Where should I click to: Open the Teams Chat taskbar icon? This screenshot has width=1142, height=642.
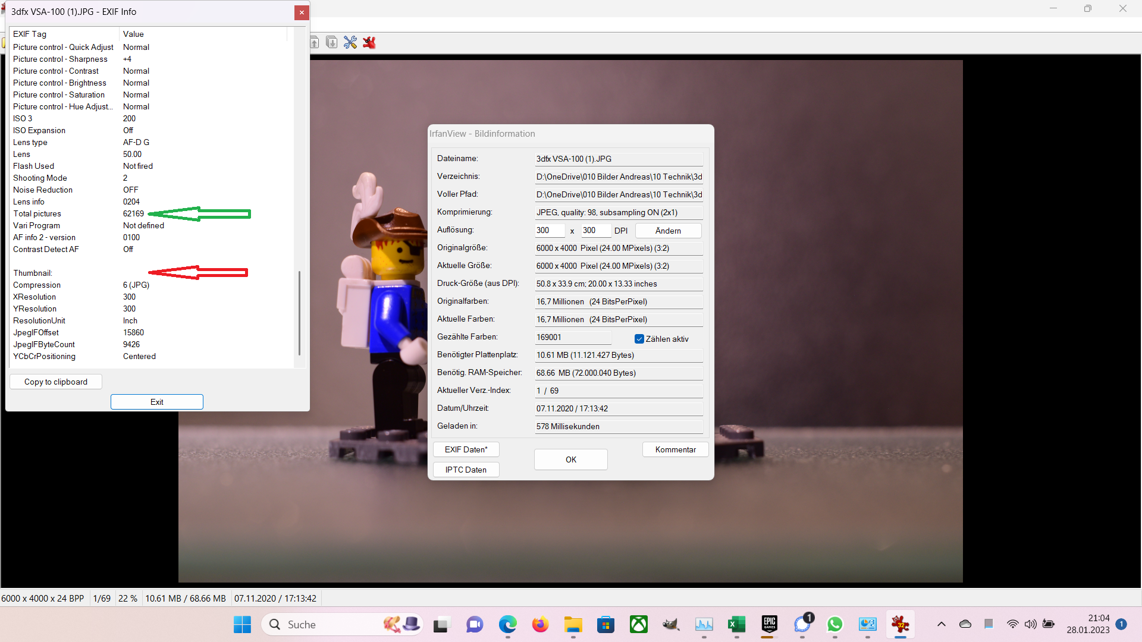[x=474, y=624]
